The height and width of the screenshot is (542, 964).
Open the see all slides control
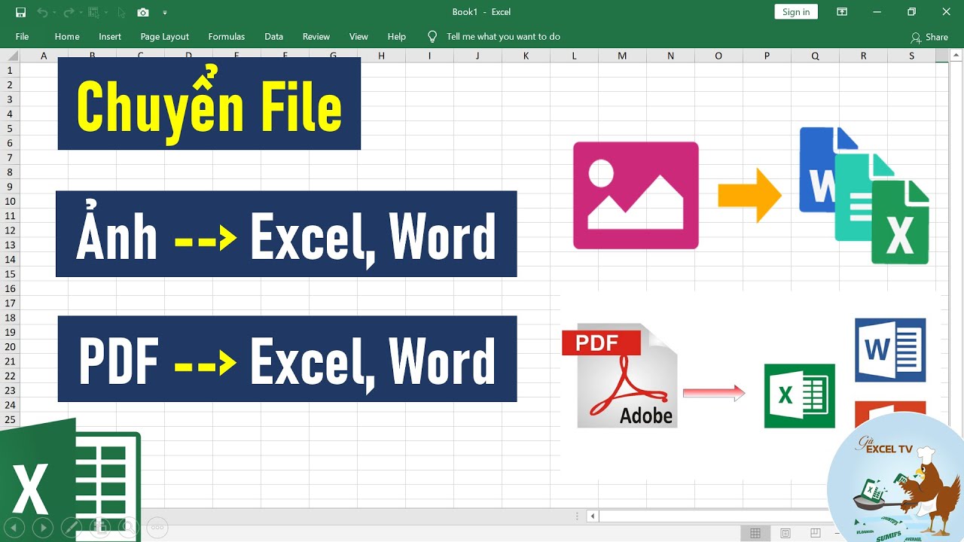tap(99, 528)
